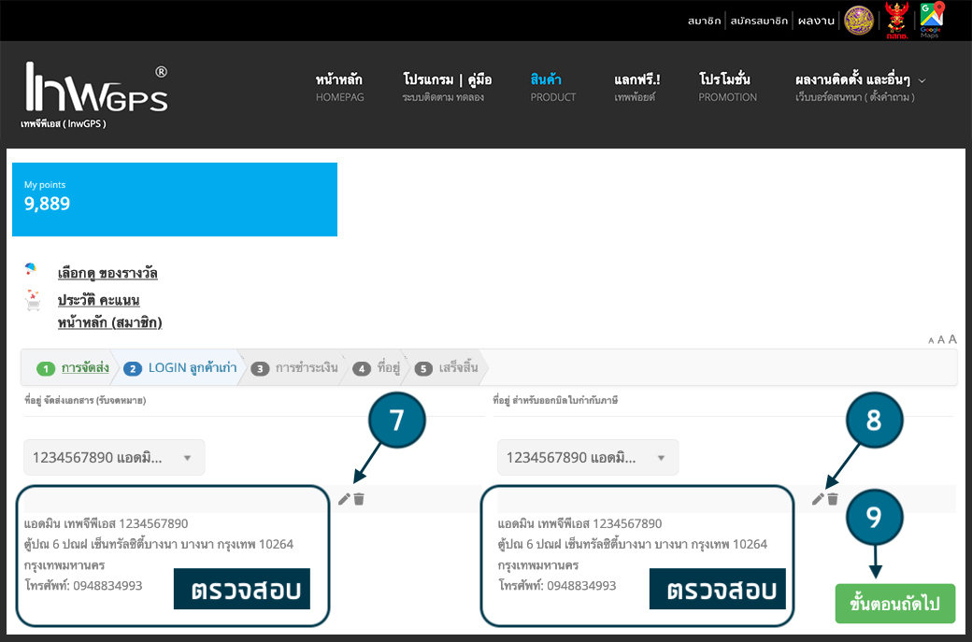Image resolution: width=972 pixels, height=642 pixels.
Task: Open the สินค้า PRODUCT menu item
Action: click(x=552, y=87)
